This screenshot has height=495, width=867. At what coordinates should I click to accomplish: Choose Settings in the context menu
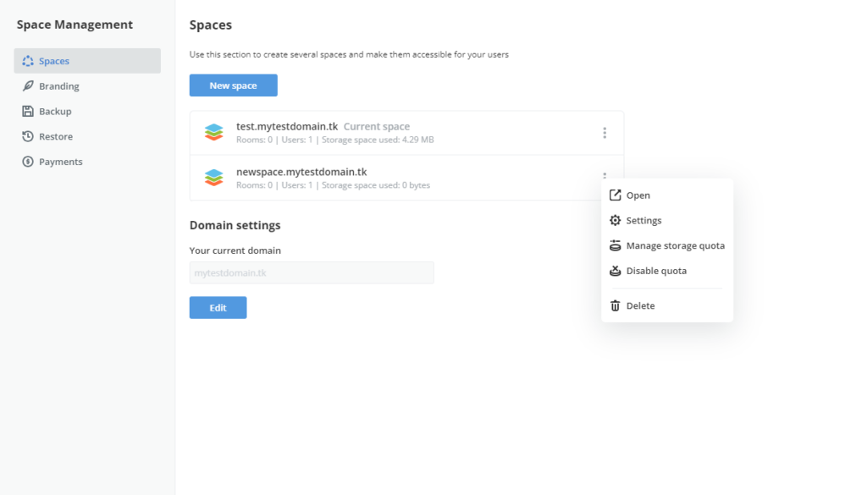(x=643, y=221)
